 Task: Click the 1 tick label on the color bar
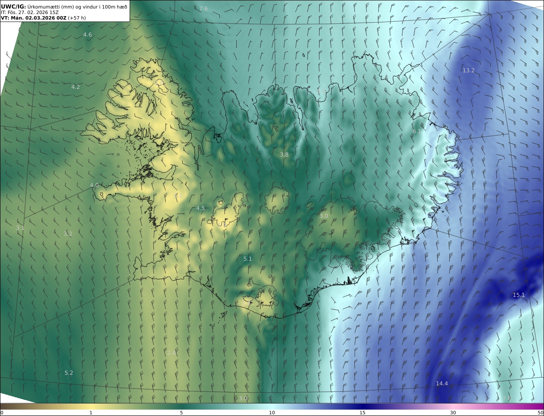[x=91, y=413]
